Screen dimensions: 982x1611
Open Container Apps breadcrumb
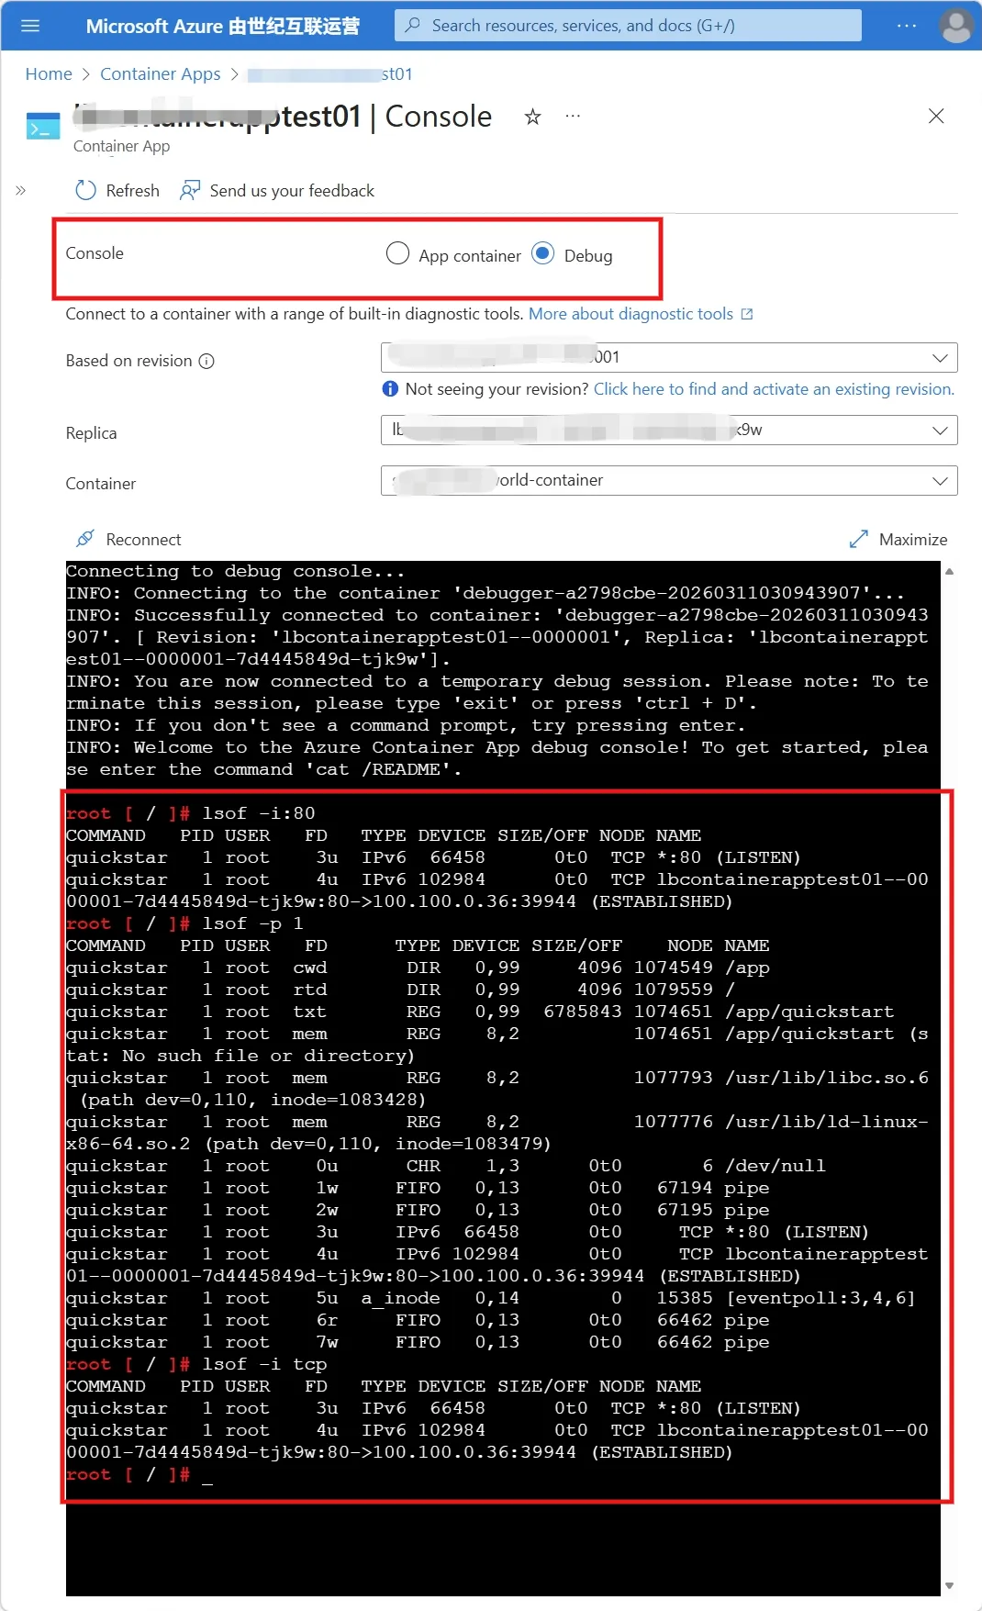pyautogui.click(x=160, y=74)
